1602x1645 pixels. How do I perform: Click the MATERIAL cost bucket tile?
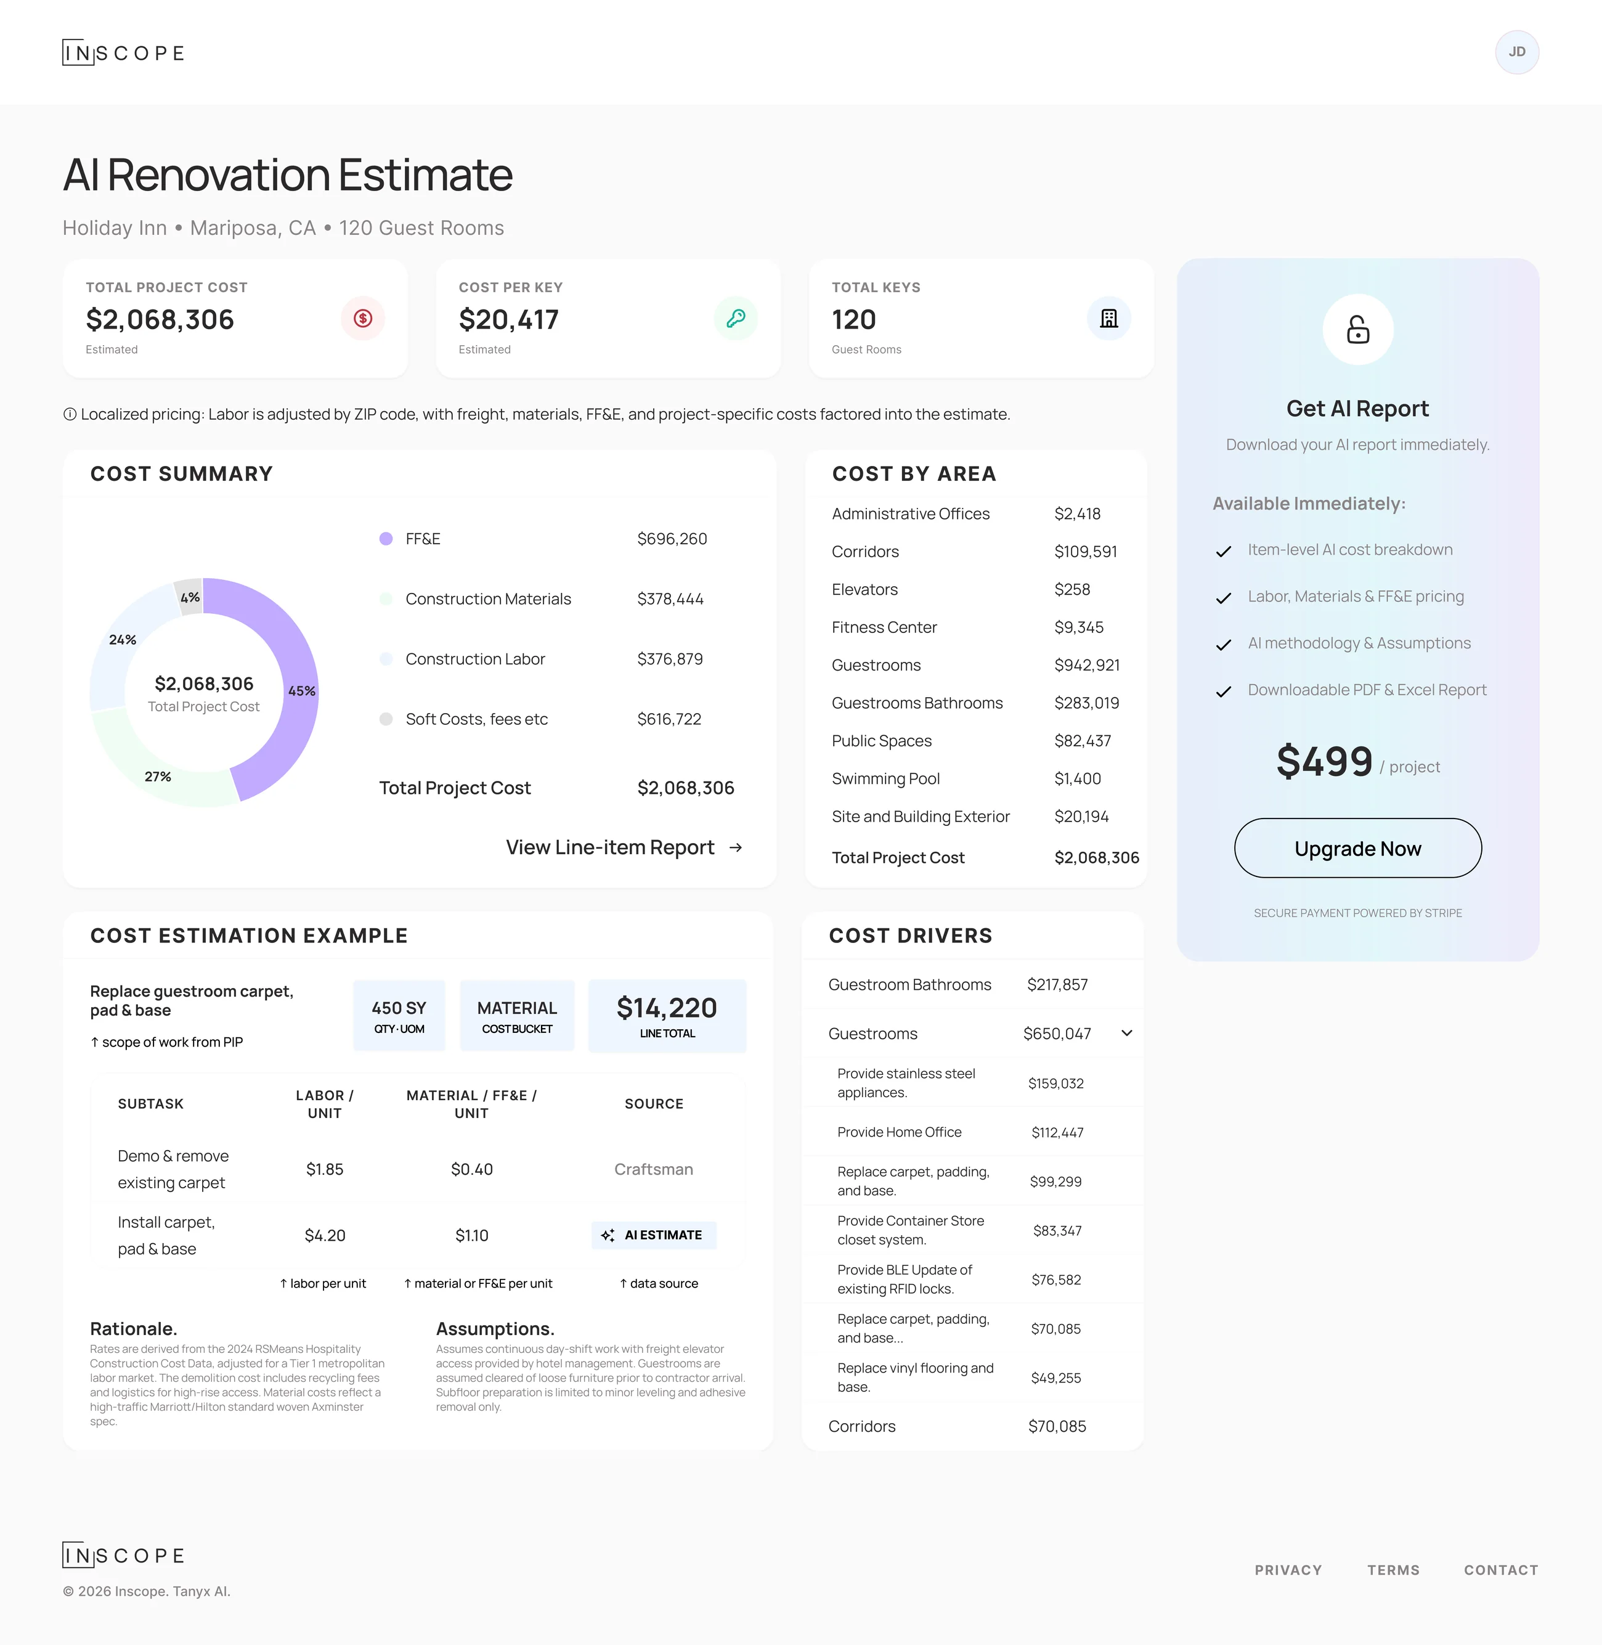tap(516, 1016)
